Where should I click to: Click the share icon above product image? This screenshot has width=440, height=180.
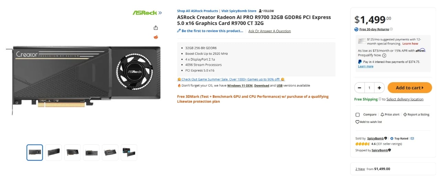[156, 28]
